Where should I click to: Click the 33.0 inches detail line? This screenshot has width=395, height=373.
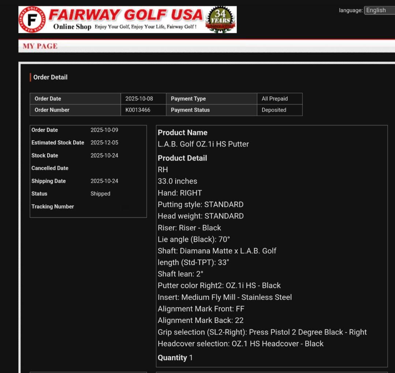(177, 181)
